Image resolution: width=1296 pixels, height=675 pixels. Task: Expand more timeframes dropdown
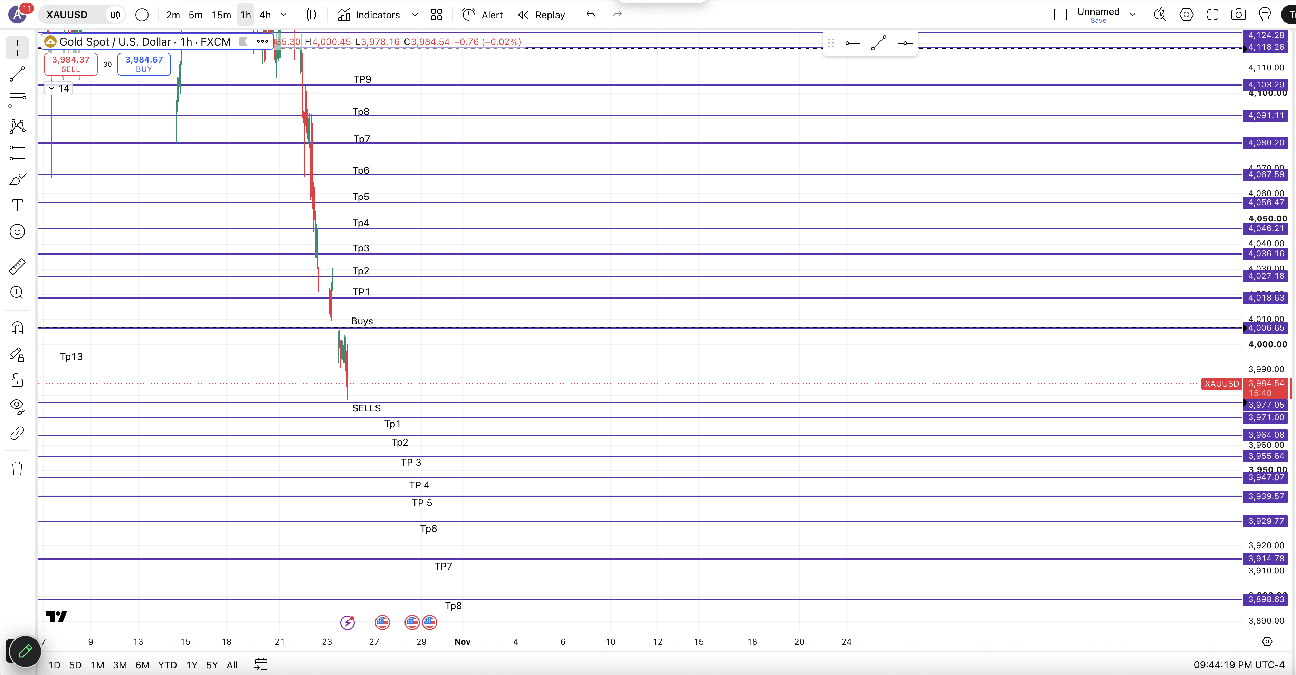tap(284, 15)
